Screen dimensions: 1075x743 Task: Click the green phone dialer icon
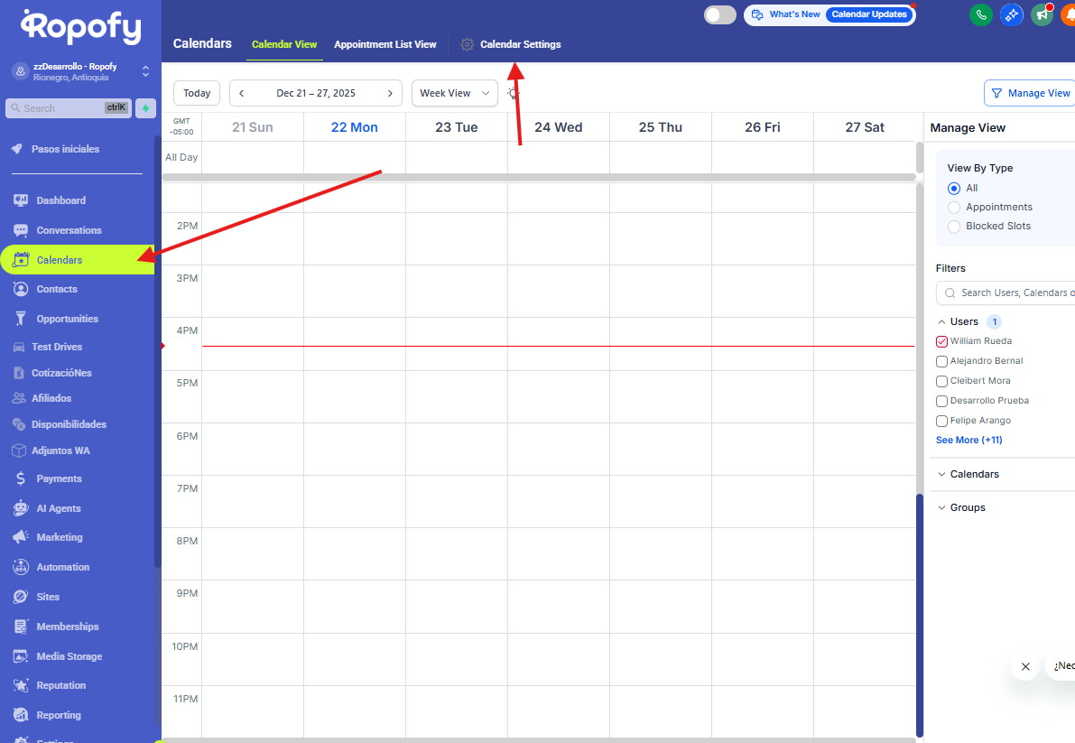(x=980, y=14)
